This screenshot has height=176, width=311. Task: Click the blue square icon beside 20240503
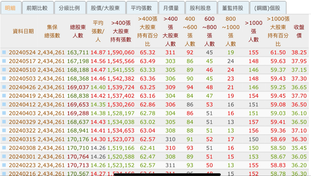pyautogui.click(x=4, y=78)
